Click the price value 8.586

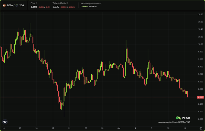point(34,7)
